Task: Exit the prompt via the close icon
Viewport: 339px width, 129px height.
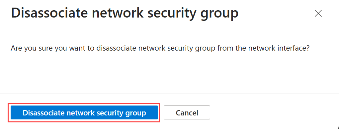Action: pos(318,14)
